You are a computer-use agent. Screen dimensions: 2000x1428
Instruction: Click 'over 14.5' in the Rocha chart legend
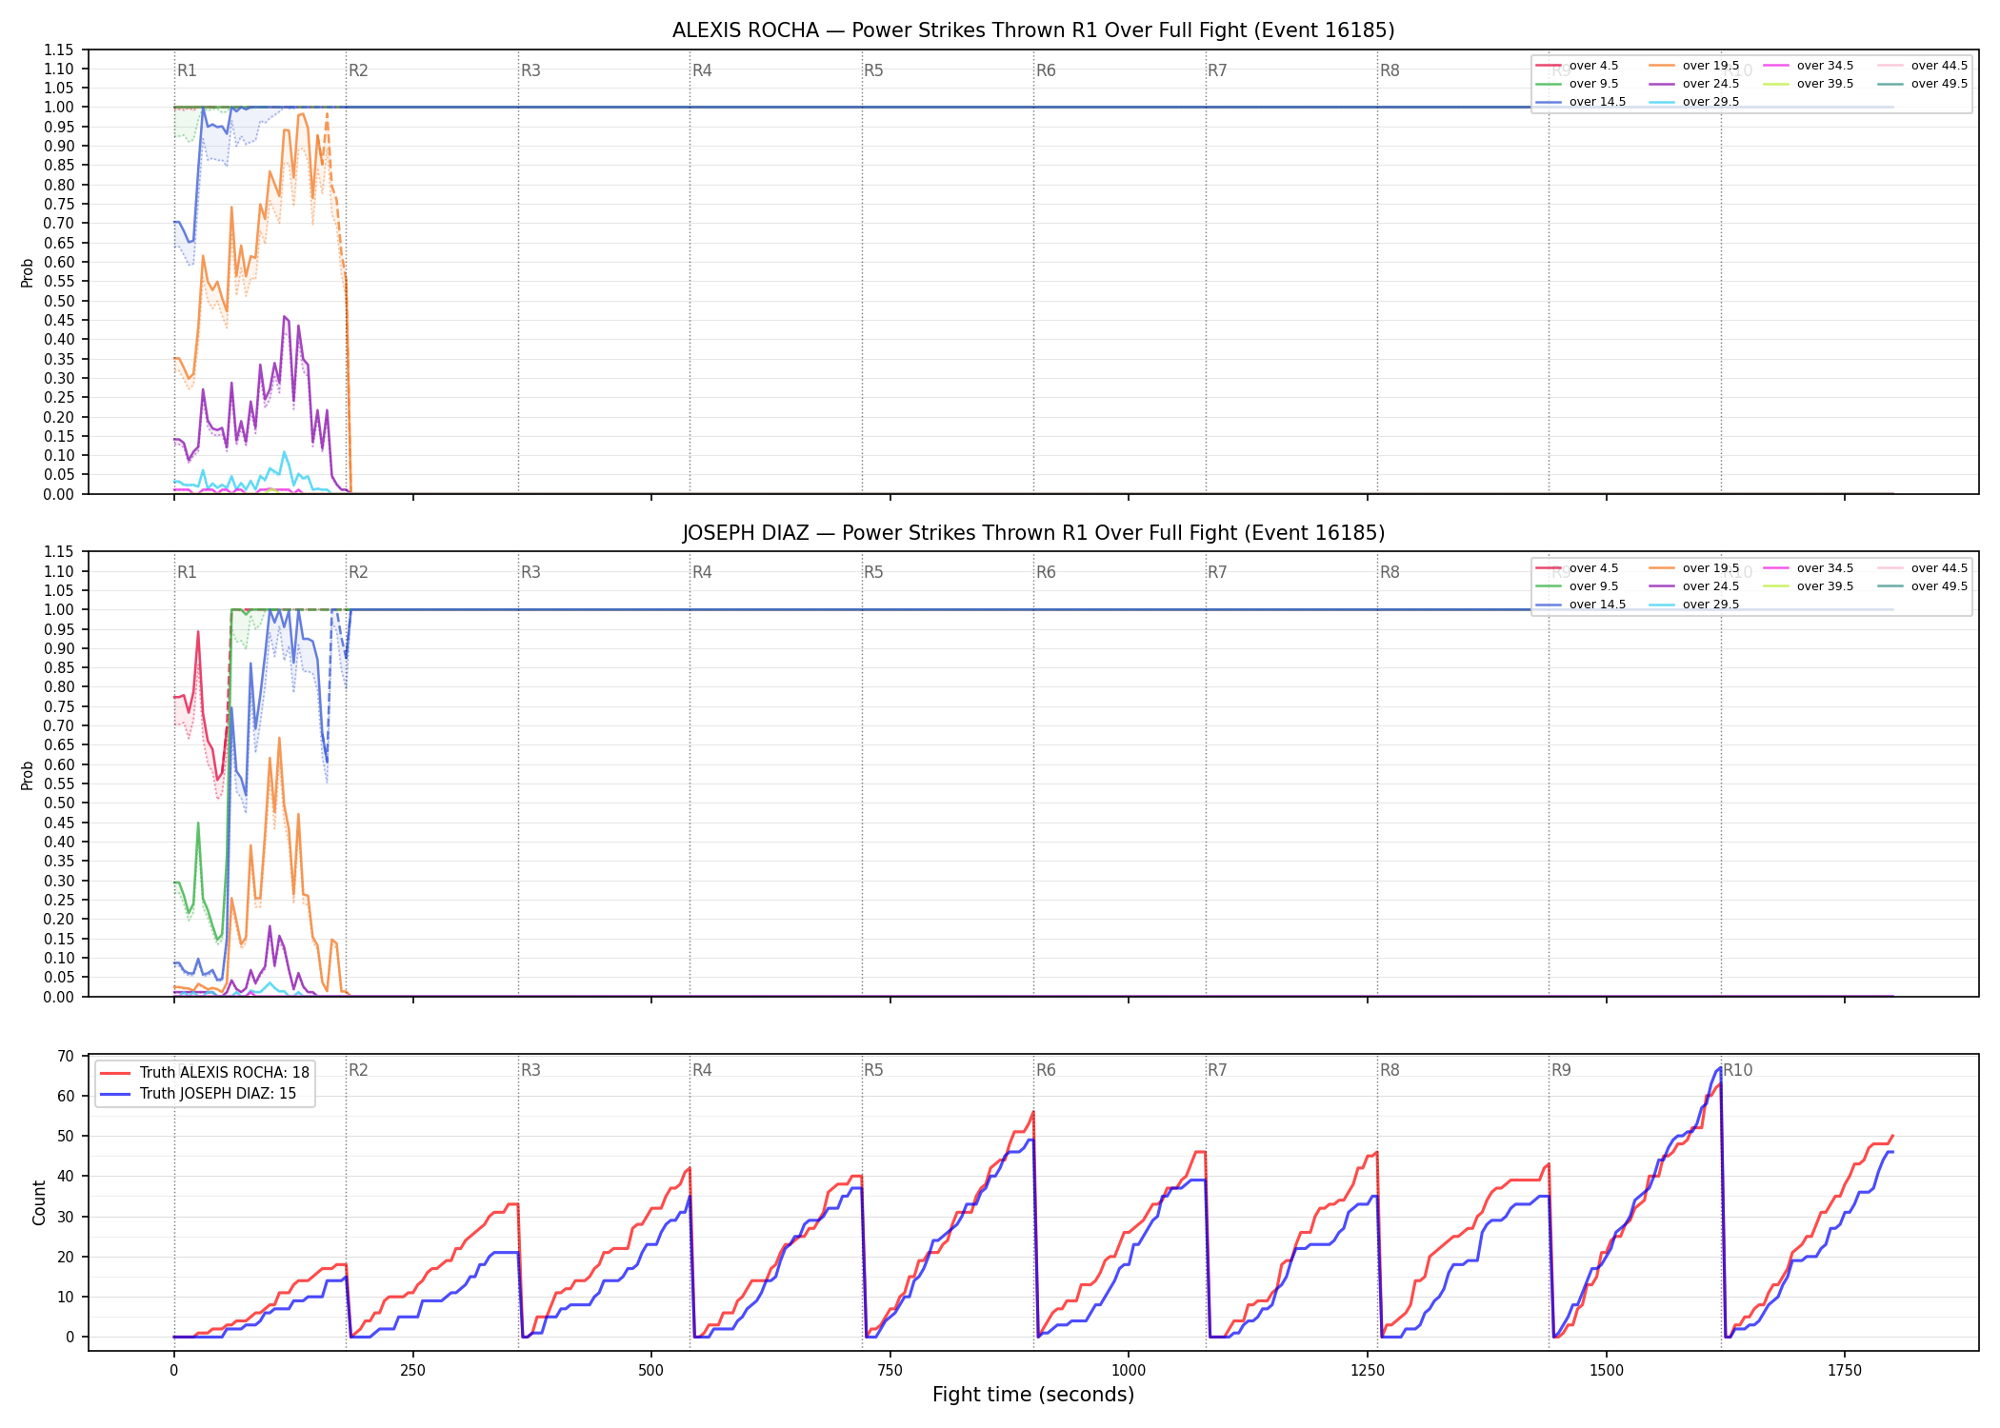point(1597,102)
